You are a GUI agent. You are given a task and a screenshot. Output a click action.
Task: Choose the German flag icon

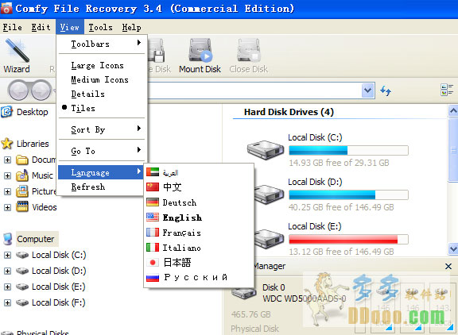[153, 202]
